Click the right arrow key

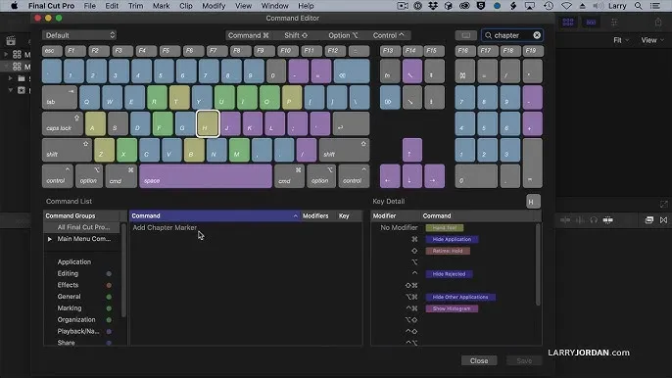point(434,176)
